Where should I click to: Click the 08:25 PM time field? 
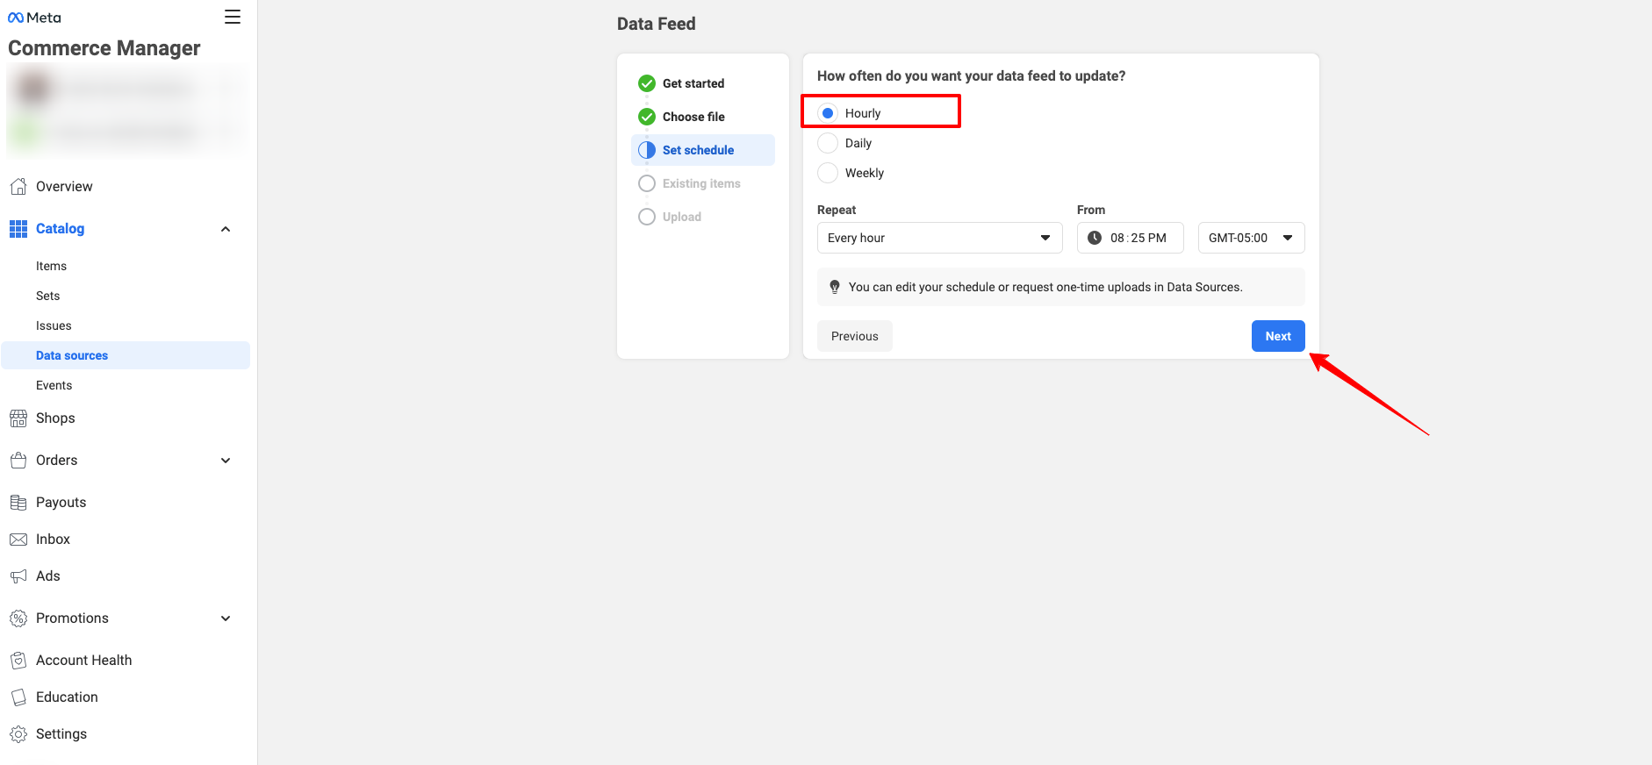1131,238
